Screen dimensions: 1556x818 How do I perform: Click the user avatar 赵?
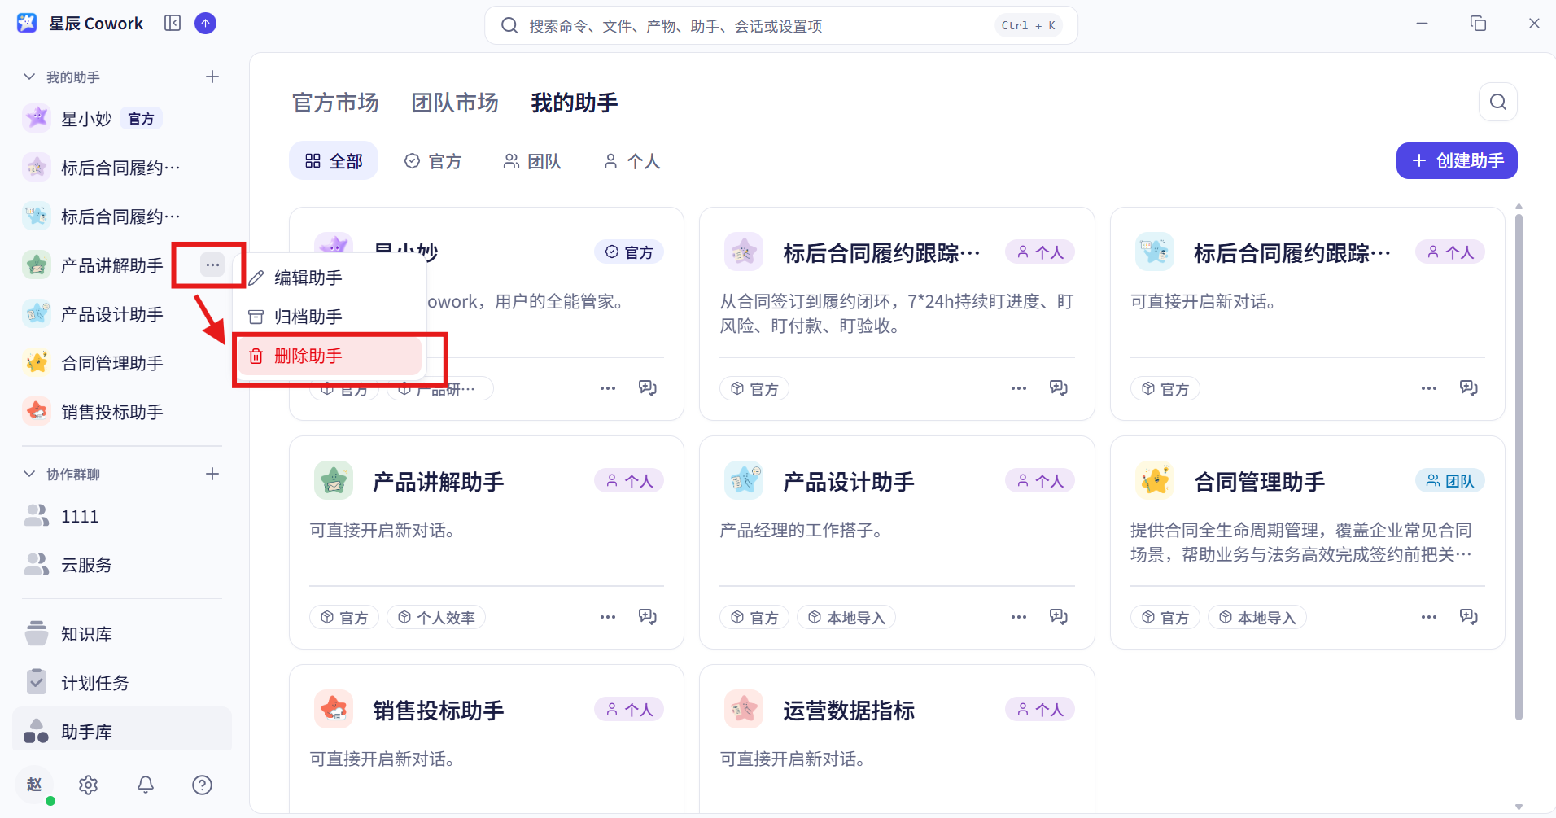(34, 785)
